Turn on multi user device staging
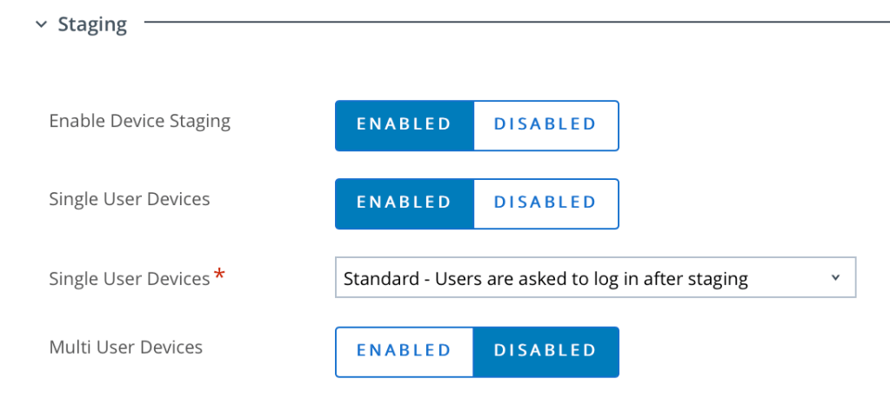Viewport: 890px width, 412px height. (x=405, y=351)
